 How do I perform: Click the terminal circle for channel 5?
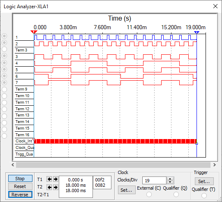(5, 69)
